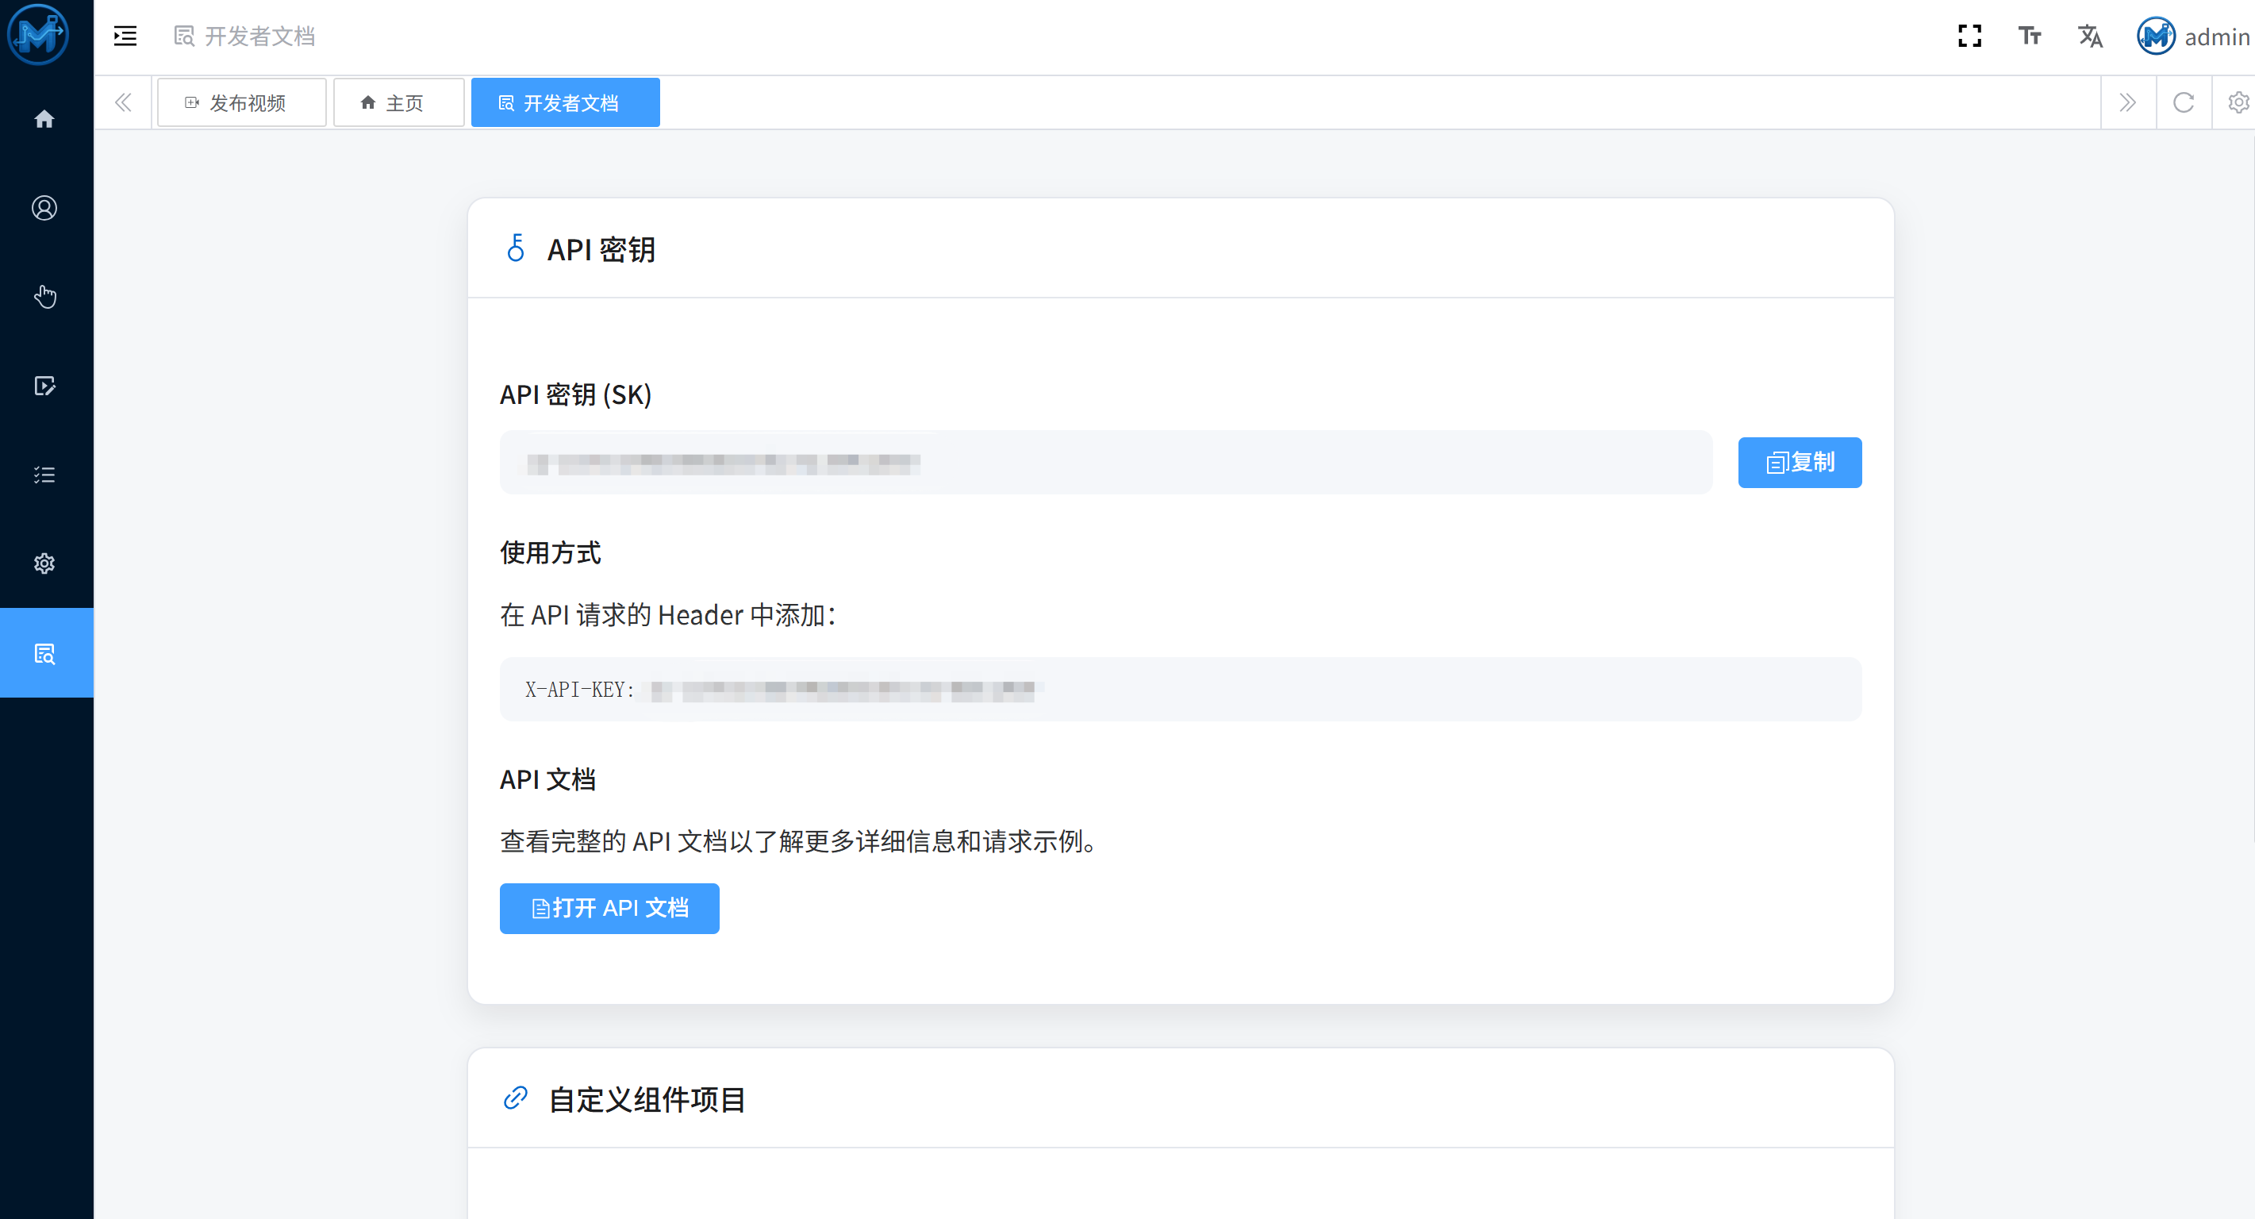The height and width of the screenshot is (1219, 2255).
Task: Click the 开发者文档 breadcrumb text
Action: pyautogui.click(x=260, y=36)
